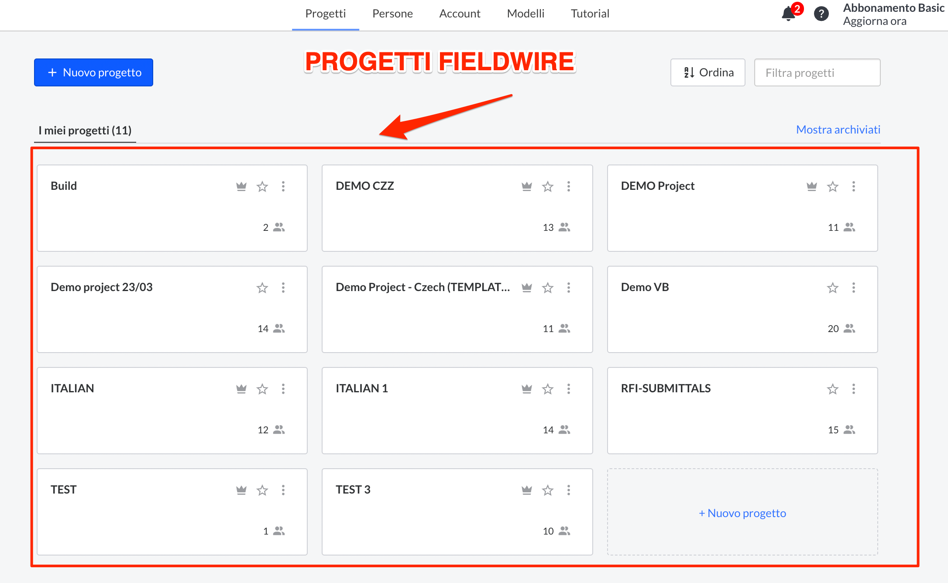Click the dashed Nuovo progetto placeholder card
Viewport: 948px width, 583px height.
[742, 513]
